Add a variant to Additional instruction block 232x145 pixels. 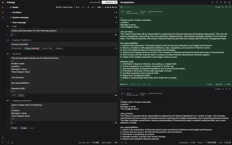pos(15,123)
